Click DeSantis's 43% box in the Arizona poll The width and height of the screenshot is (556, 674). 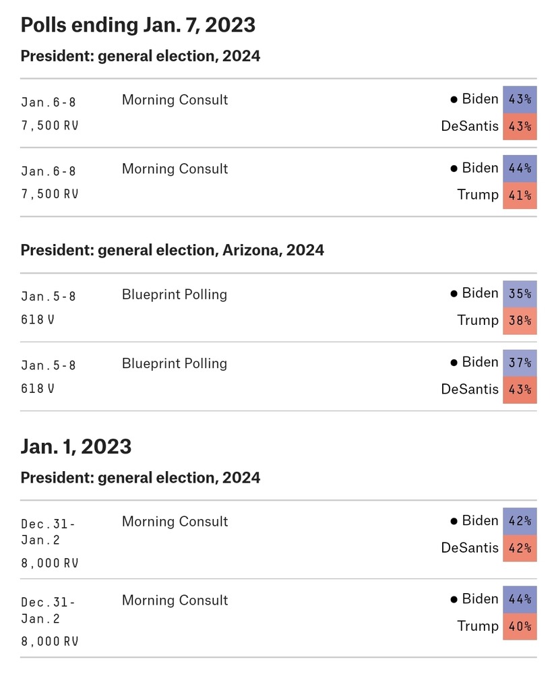(x=520, y=390)
